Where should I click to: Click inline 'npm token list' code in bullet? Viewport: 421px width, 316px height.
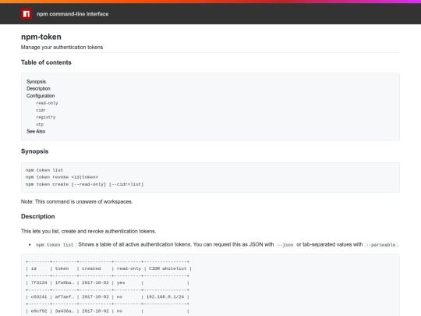pyautogui.click(x=55, y=245)
